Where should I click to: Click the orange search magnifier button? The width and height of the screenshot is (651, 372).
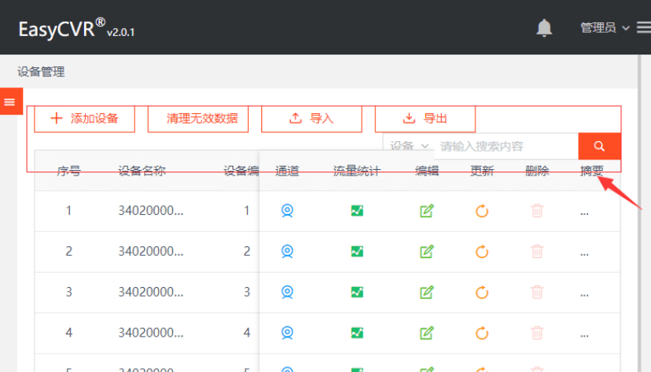(x=599, y=146)
